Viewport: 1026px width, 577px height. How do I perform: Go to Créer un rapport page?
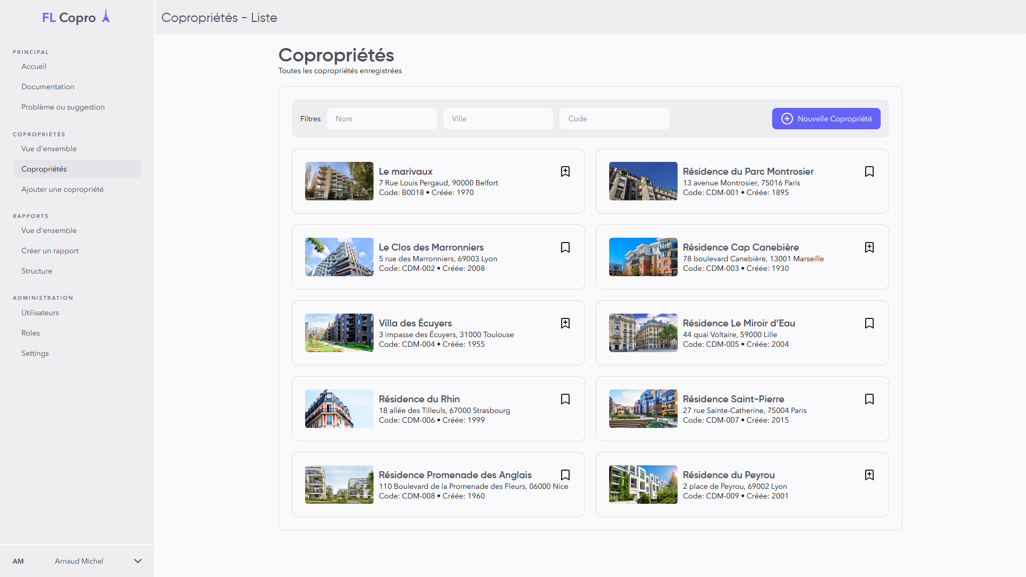tap(50, 251)
